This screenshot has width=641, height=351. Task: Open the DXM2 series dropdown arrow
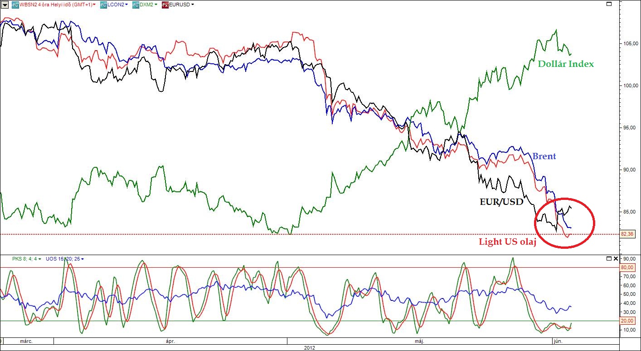click(156, 5)
